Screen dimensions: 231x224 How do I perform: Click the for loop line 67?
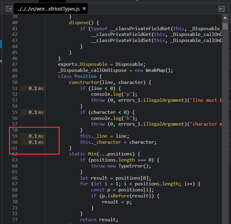pyautogui.click(x=140, y=184)
